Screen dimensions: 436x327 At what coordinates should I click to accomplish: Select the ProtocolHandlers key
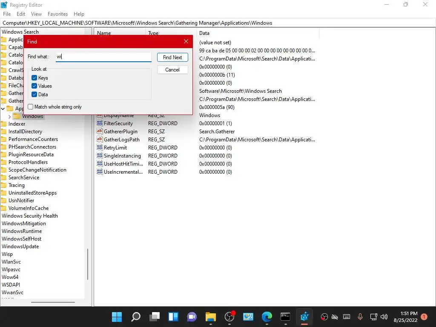coord(28,162)
